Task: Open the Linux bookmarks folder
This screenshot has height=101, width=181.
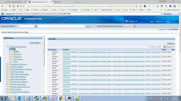Action: (x=125, y=10)
